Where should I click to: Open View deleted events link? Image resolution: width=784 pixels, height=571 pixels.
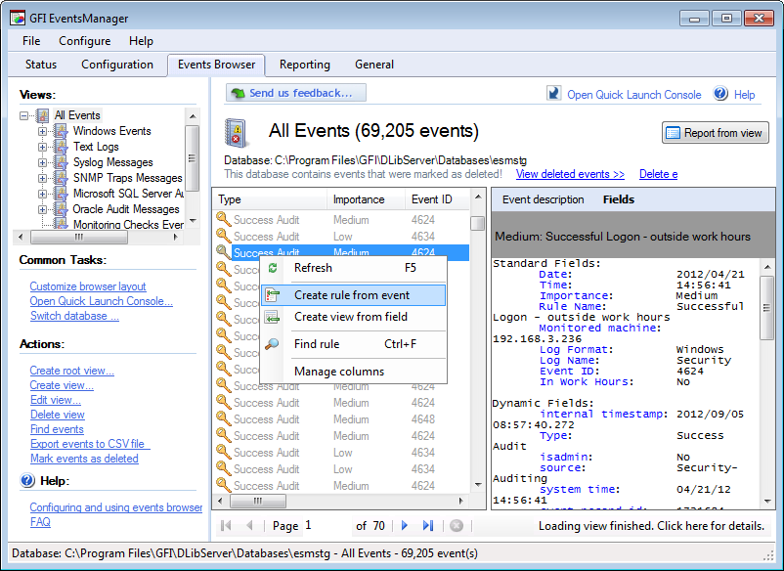pos(570,174)
